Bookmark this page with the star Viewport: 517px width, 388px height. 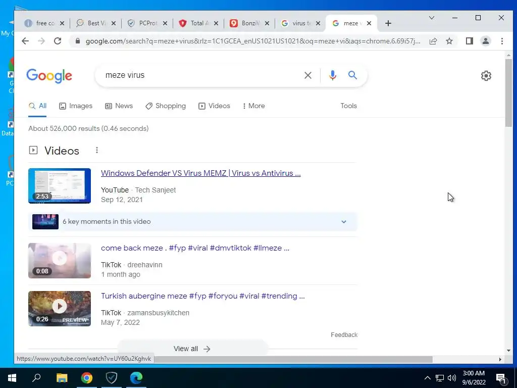click(x=449, y=41)
